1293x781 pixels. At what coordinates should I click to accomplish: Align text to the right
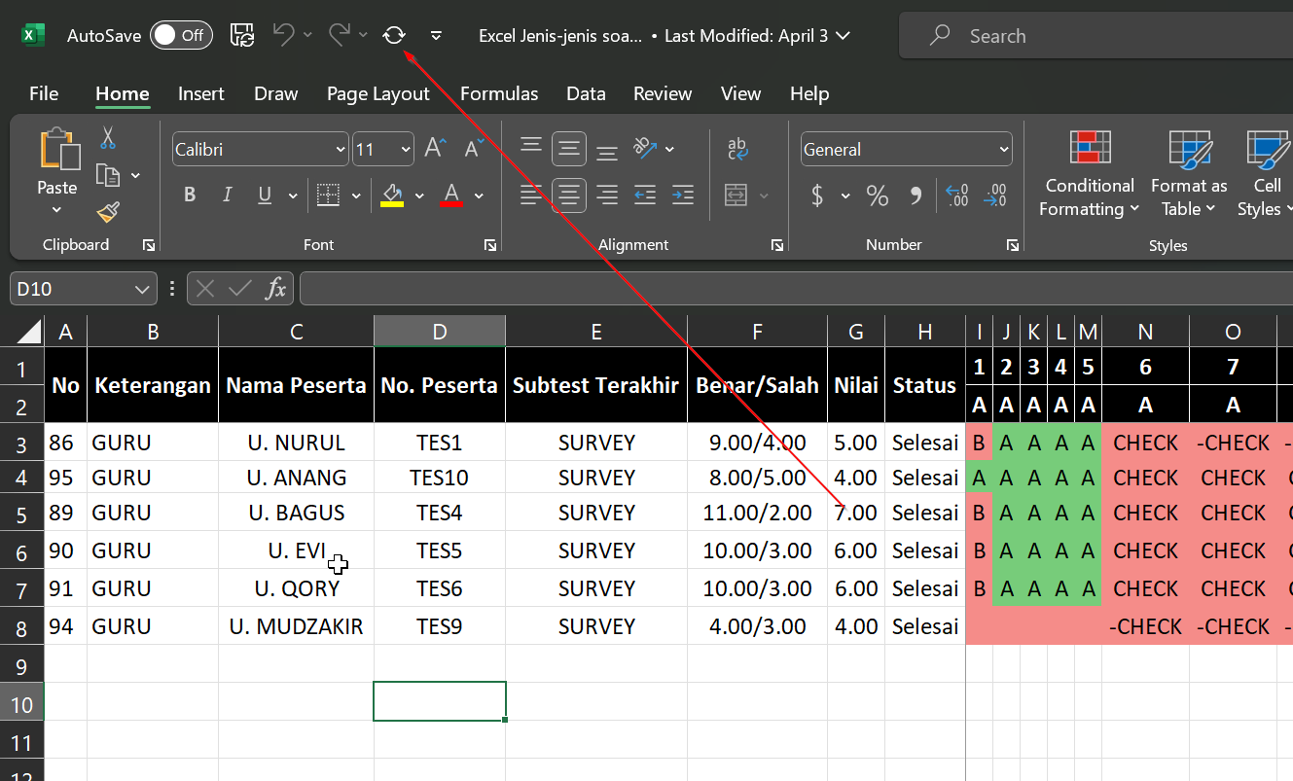point(607,195)
